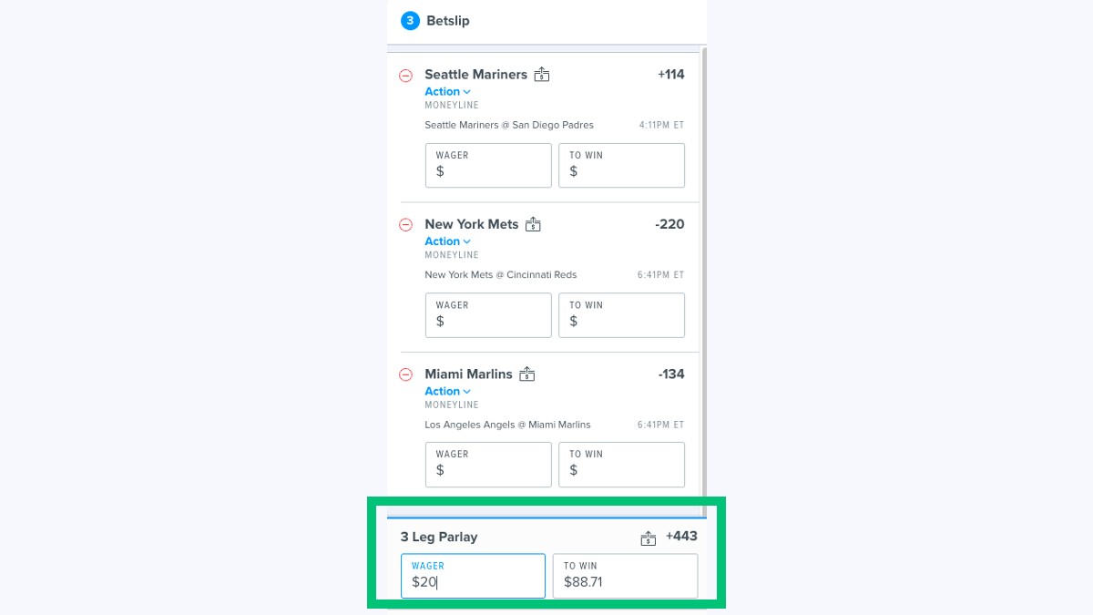Click the blue betslip count badge

[409, 20]
